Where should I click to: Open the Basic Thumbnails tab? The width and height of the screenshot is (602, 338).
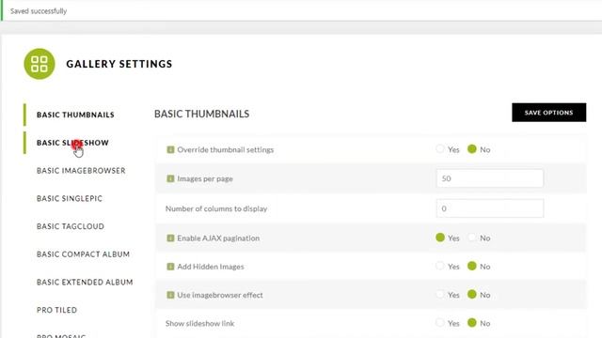coord(75,115)
